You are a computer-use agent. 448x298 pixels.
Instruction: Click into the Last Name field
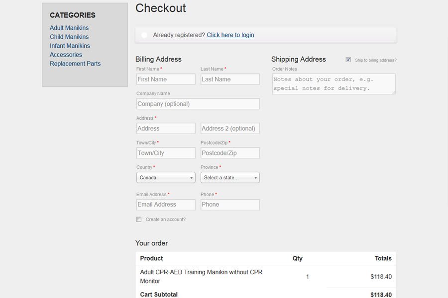(230, 79)
